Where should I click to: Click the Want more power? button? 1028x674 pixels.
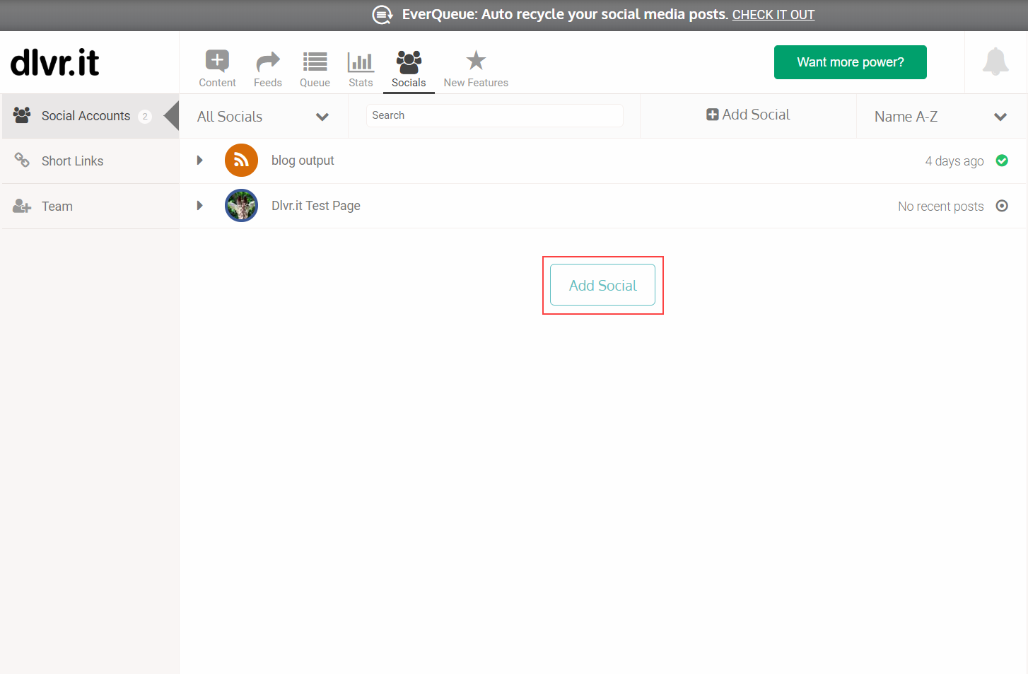851,62
